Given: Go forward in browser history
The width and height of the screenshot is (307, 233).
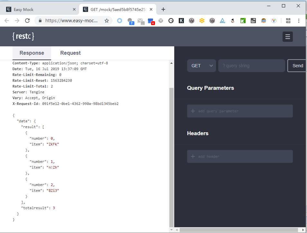Looking at the screenshot, I should coord(17,21).
